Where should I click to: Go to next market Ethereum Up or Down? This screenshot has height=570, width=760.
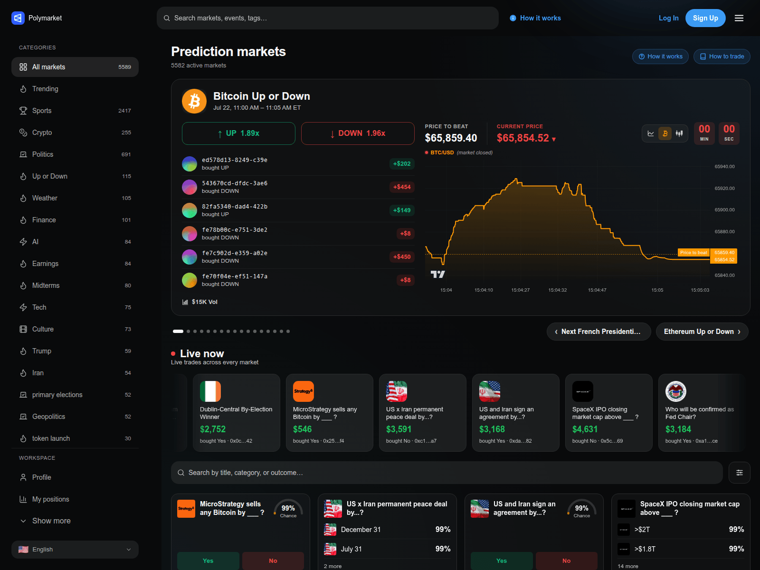(x=702, y=332)
